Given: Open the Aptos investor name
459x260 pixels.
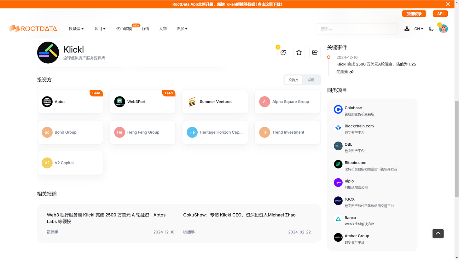Looking at the screenshot, I should tap(60, 102).
